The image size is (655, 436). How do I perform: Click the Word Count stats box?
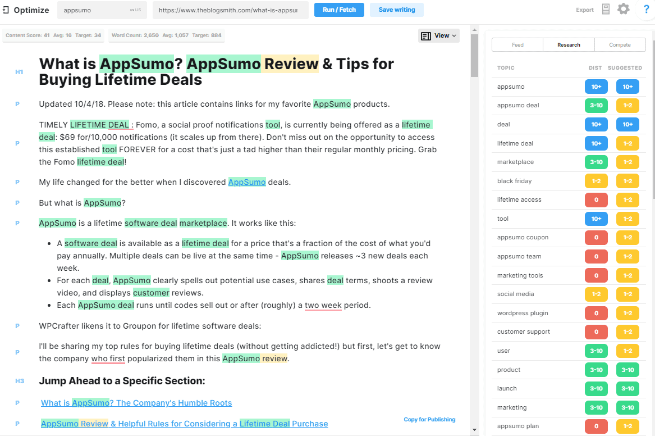(167, 35)
